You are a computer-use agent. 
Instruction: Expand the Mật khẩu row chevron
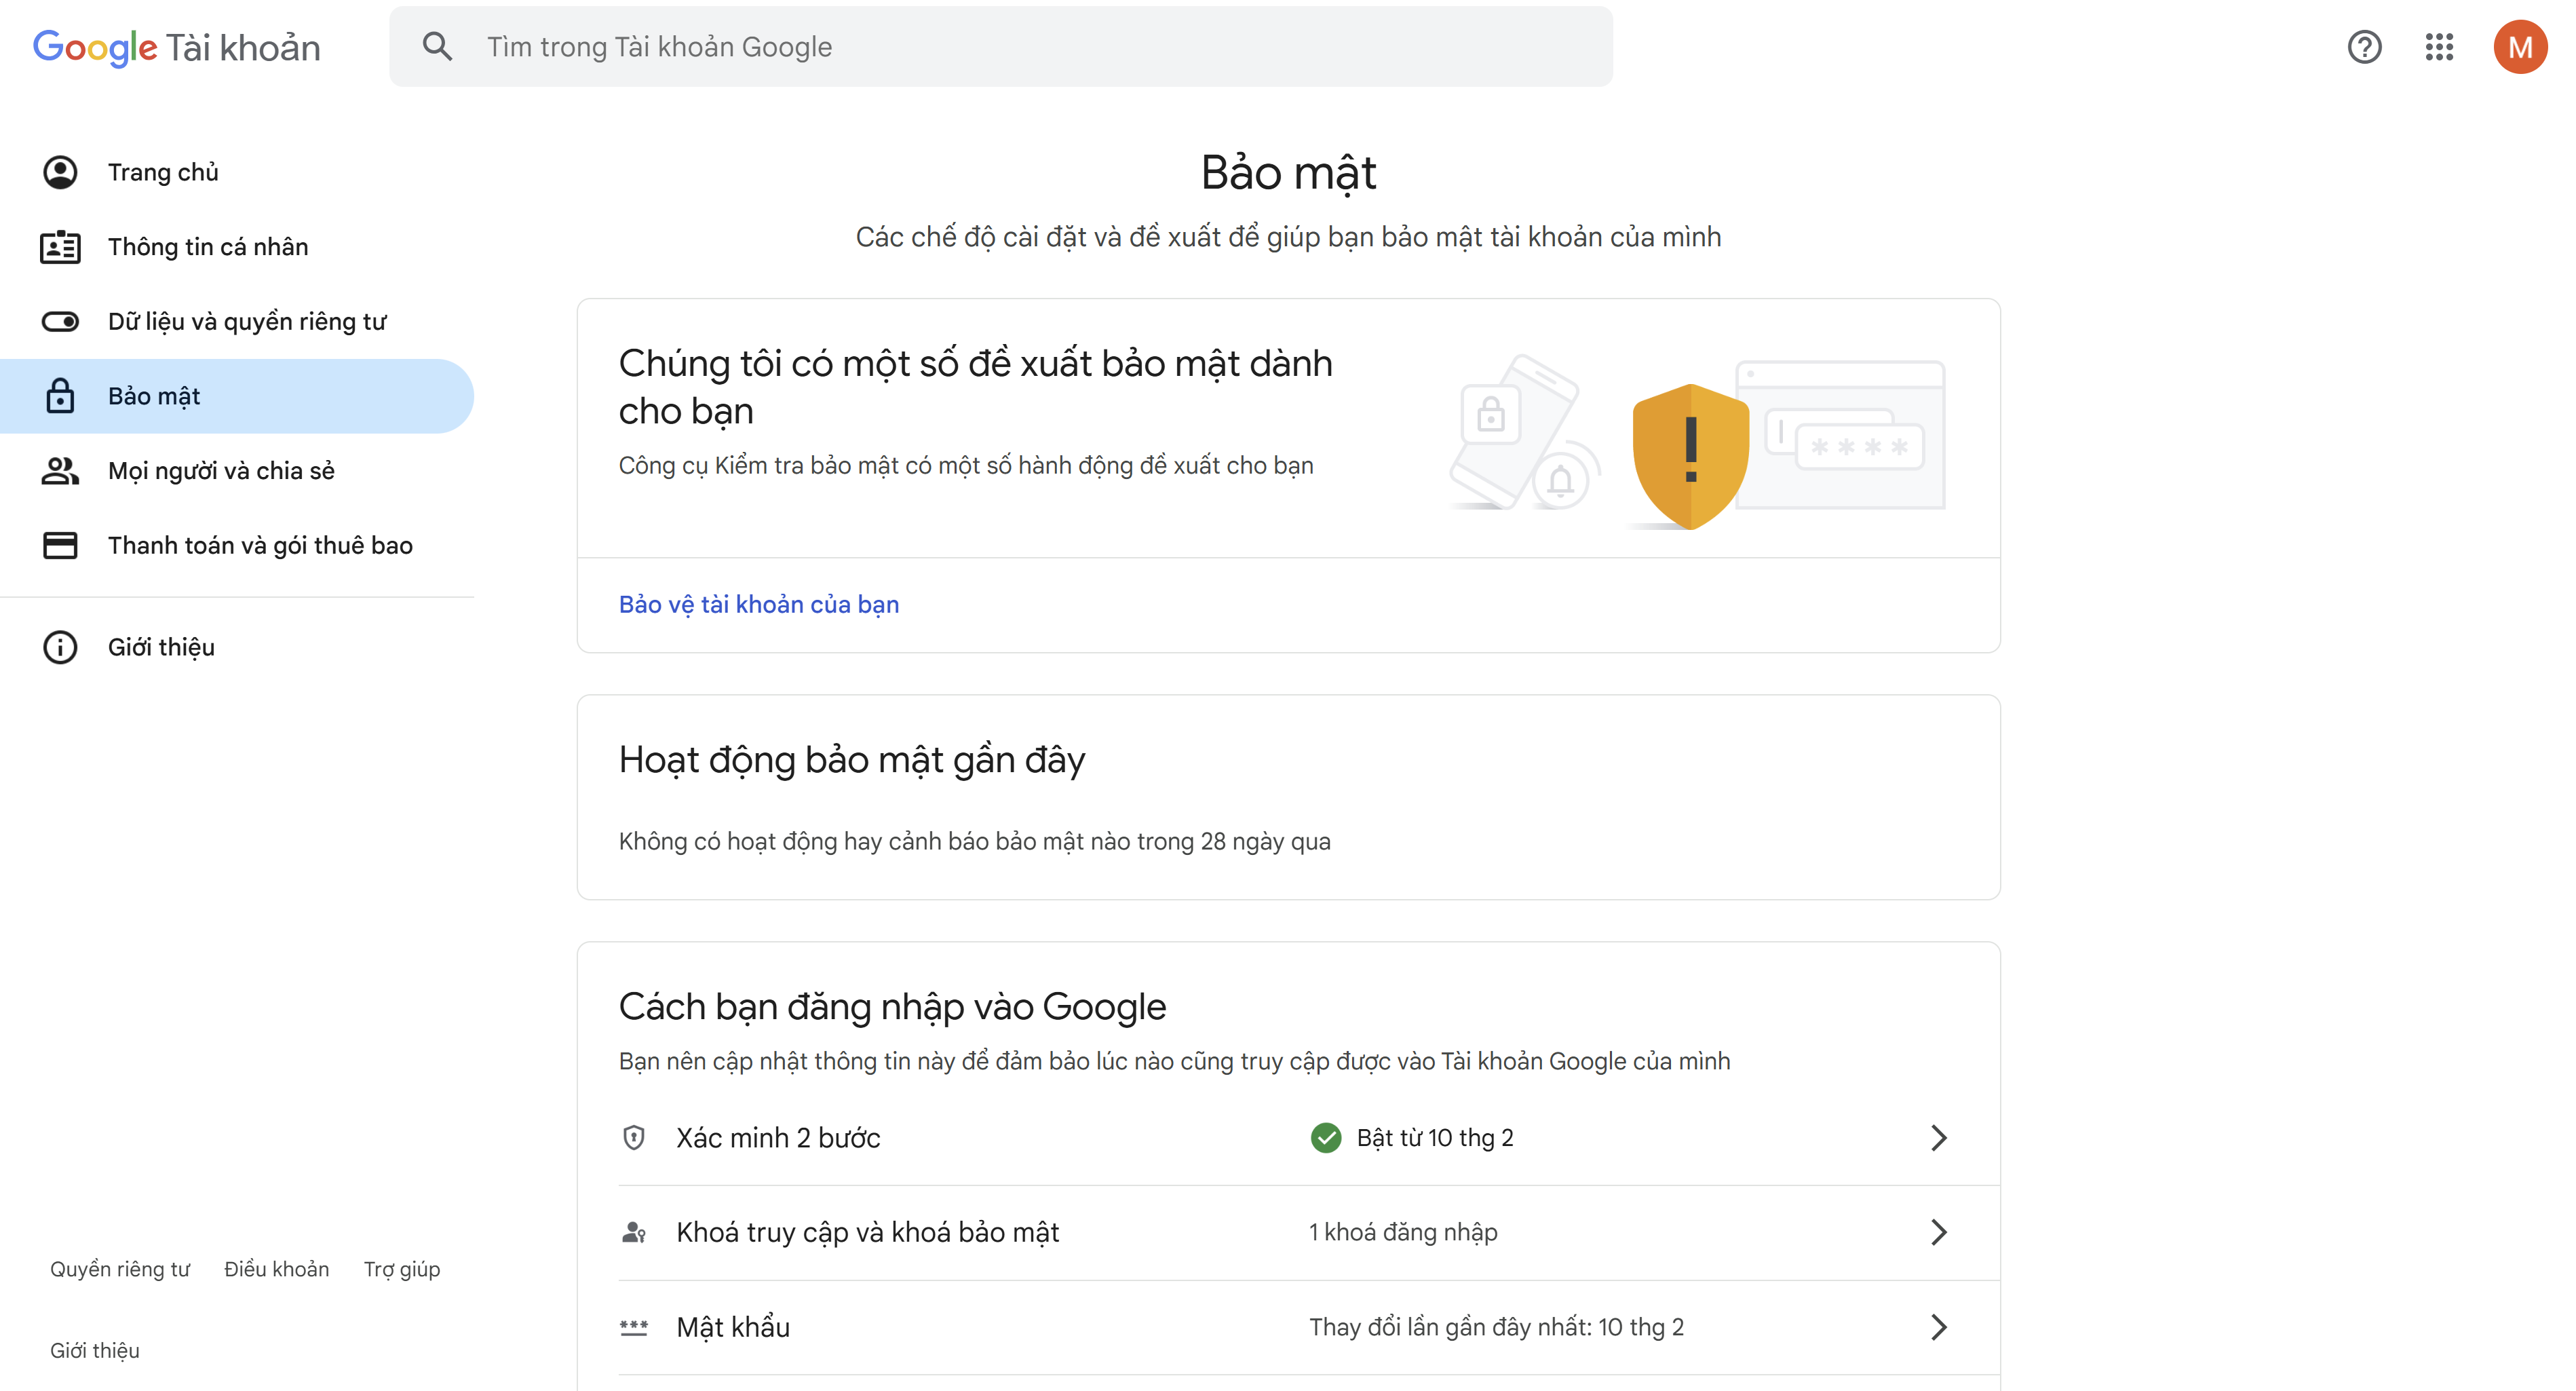click(1938, 1327)
